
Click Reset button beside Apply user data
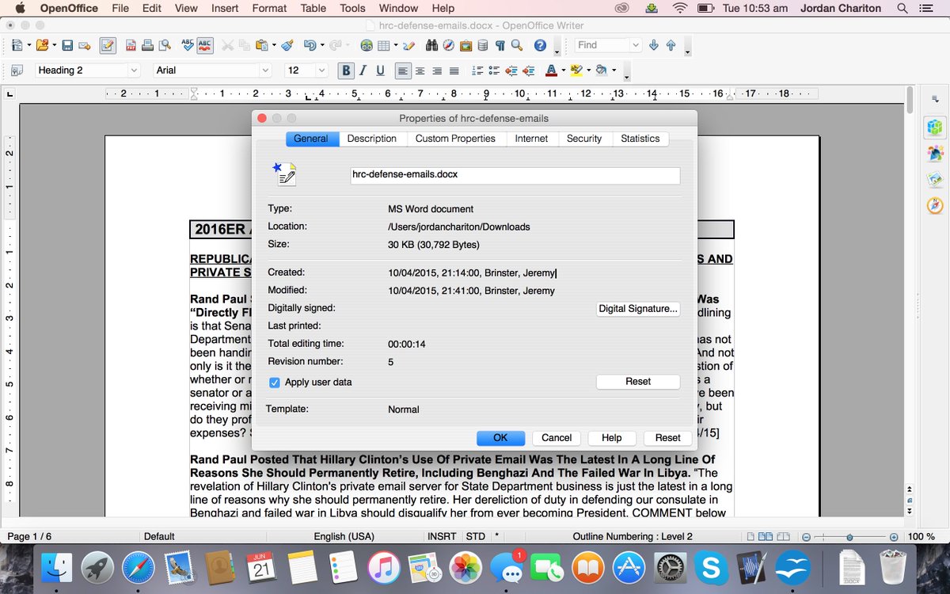[x=638, y=382]
